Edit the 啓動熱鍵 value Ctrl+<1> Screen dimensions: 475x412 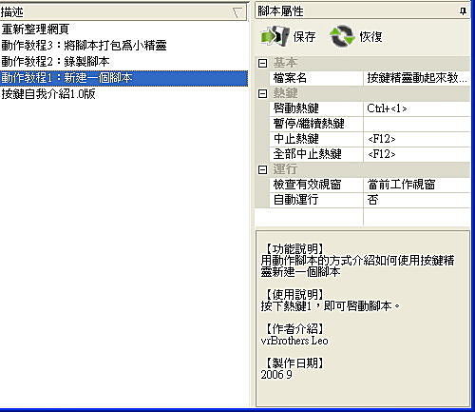pyautogui.click(x=417, y=108)
